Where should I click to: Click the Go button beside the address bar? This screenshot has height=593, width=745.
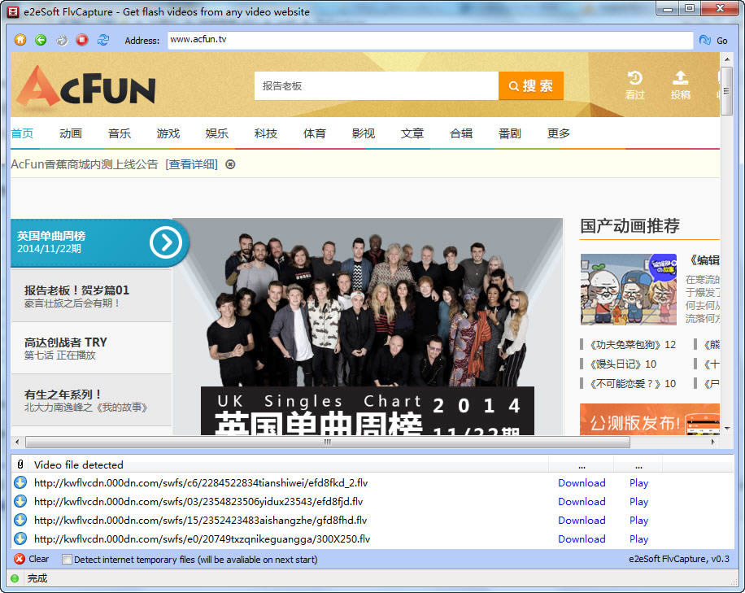(x=713, y=41)
